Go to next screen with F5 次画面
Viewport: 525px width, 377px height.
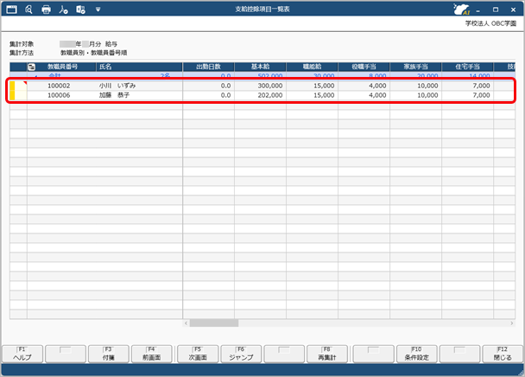[196, 353]
